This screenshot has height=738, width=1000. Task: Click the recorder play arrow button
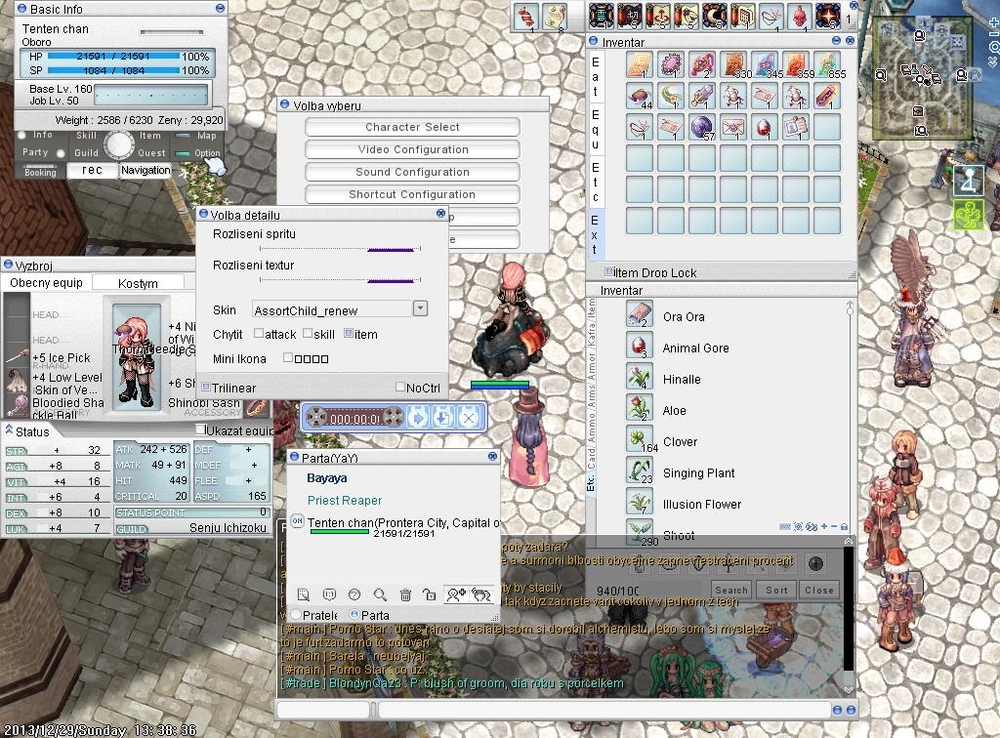coord(418,419)
